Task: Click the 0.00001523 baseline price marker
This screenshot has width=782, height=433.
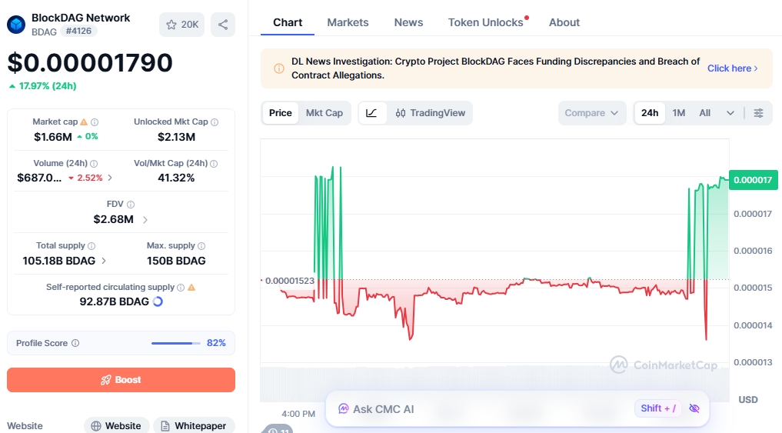Action: (x=289, y=281)
